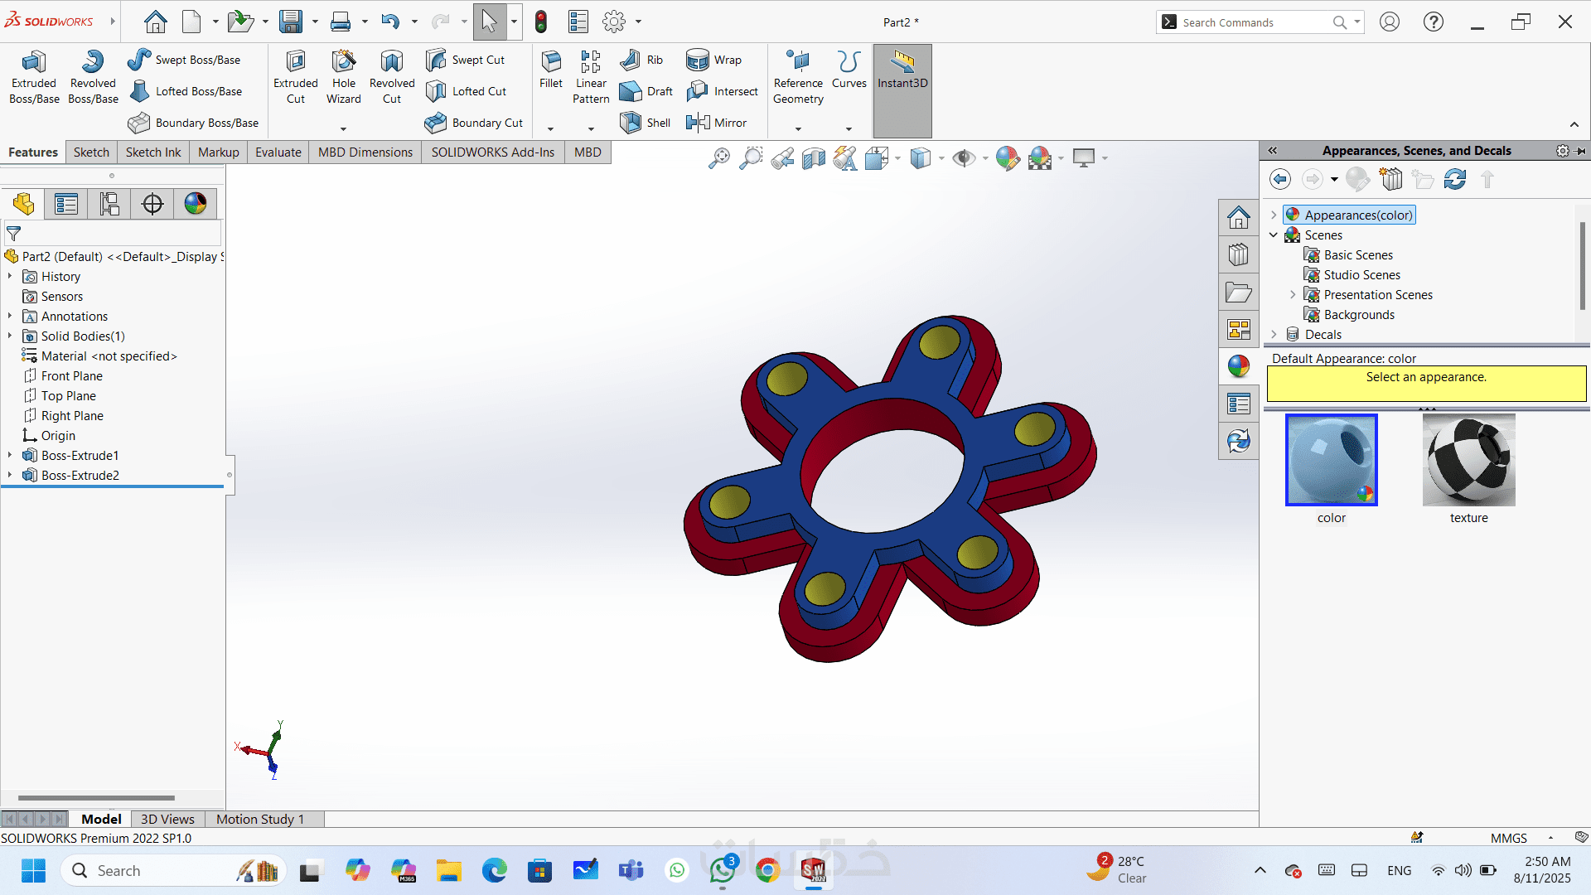Toggle the Hide/Show Items eye icon
The height and width of the screenshot is (895, 1591).
click(963, 157)
